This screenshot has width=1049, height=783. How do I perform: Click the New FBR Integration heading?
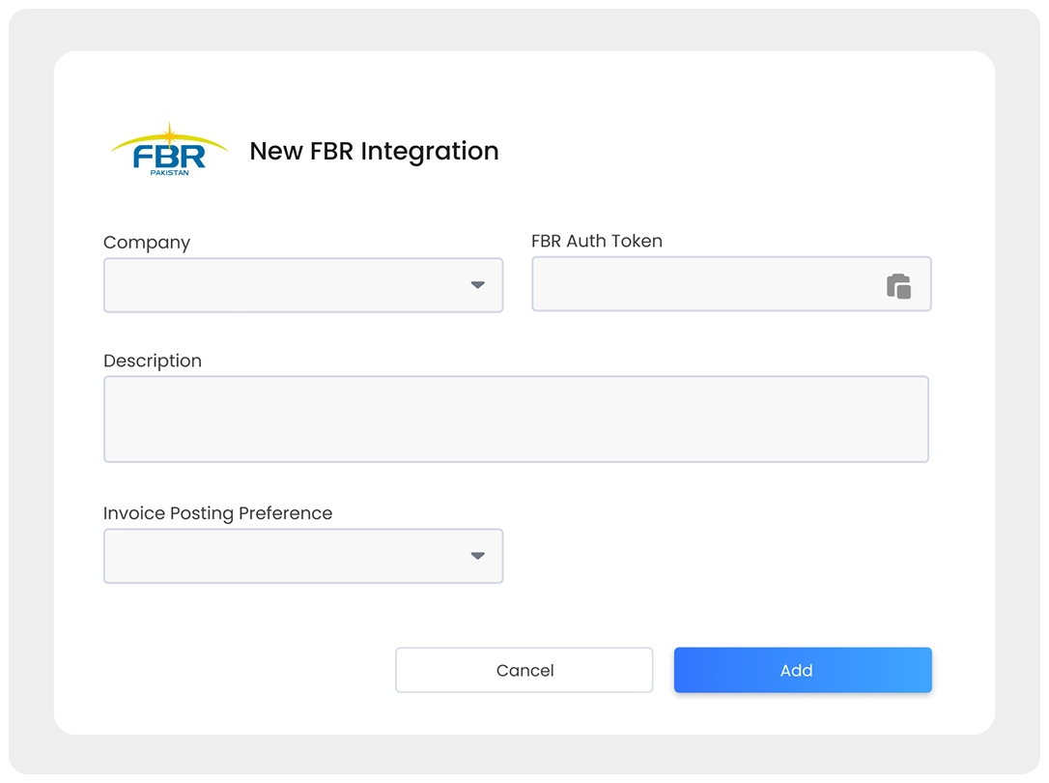(374, 151)
